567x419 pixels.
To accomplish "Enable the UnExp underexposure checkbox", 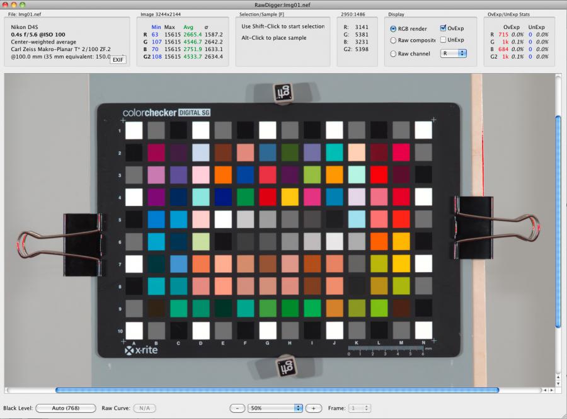I will point(443,40).
